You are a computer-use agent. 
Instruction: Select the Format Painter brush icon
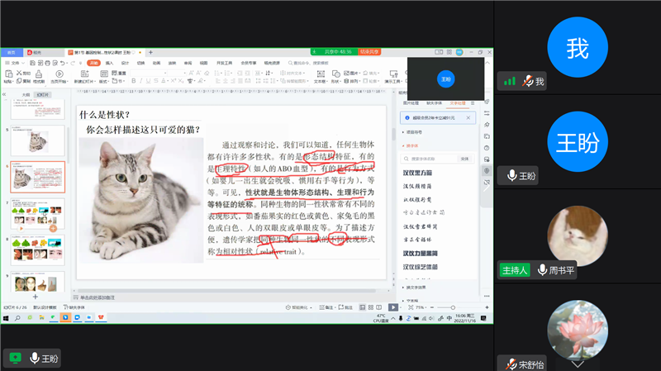[x=39, y=74]
